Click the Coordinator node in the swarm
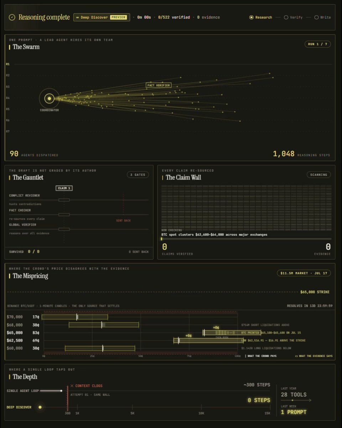The height and width of the screenshot is (428, 342). point(50,98)
